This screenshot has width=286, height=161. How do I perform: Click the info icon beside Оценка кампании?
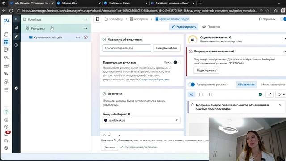[x=231, y=38]
